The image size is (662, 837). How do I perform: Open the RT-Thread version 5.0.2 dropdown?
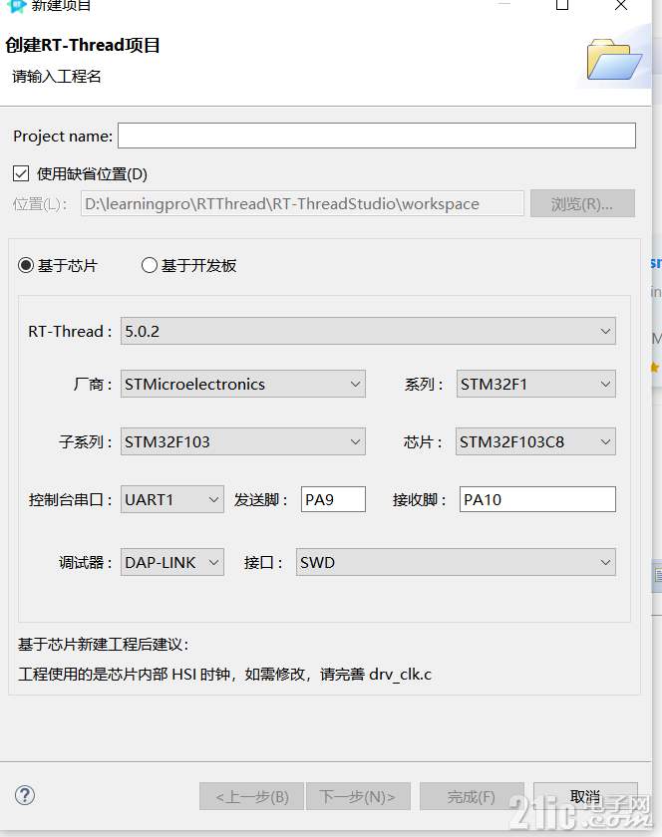pos(368,331)
